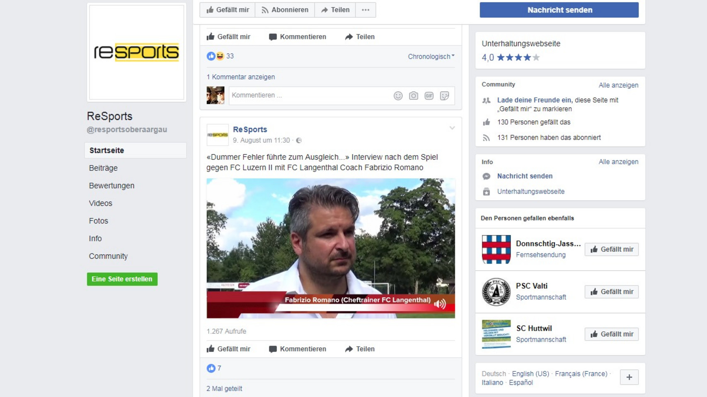Like the upper post with Gefällt mir
Screen dimensions: 707x397
228,37
